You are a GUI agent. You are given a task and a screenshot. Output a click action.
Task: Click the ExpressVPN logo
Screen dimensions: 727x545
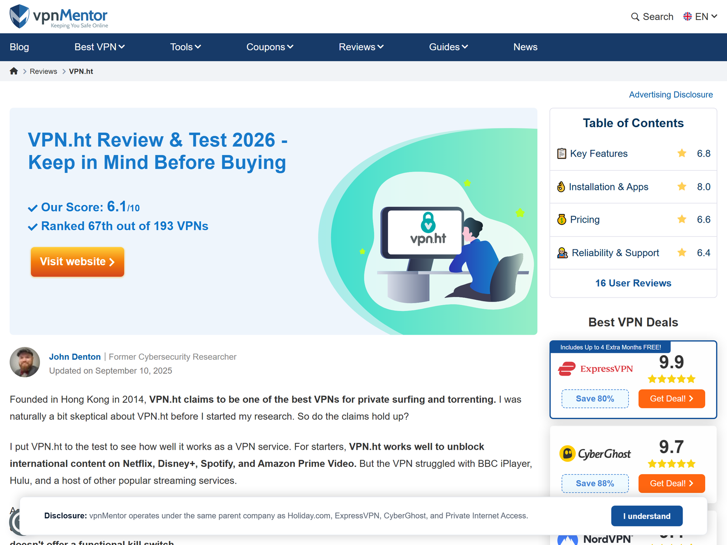(x=595, y=369)
